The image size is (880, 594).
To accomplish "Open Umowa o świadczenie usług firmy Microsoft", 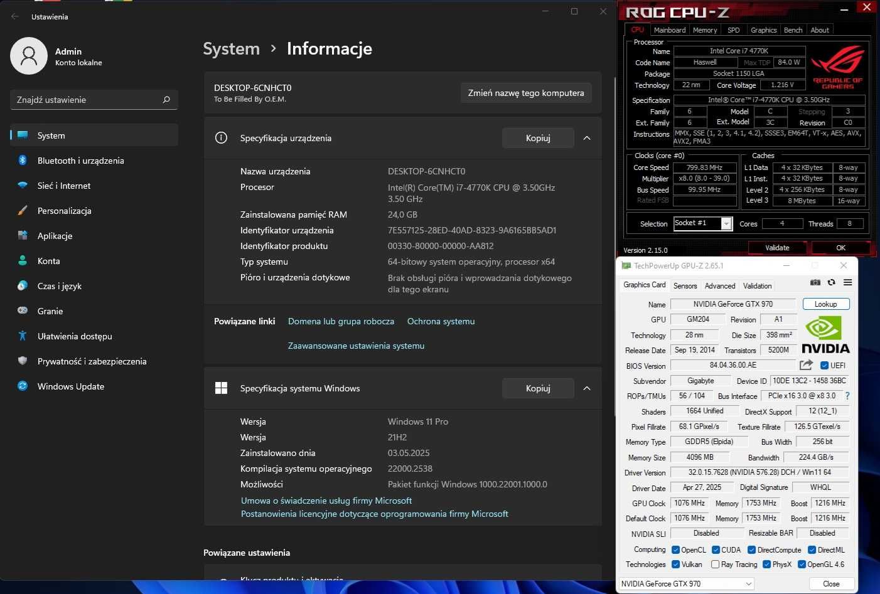I will (326, 501).
